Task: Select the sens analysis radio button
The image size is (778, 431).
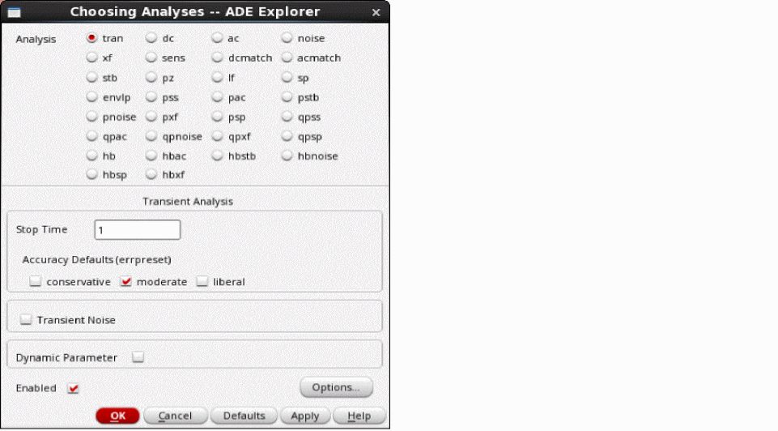Action: [151, 58]
